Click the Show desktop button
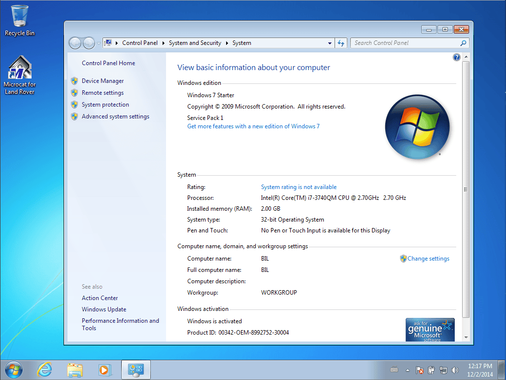 pyautogui.click(x=502, y=370)
